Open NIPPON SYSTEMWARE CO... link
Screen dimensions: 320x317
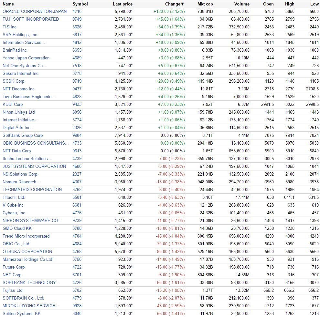(x=32, y=220)
